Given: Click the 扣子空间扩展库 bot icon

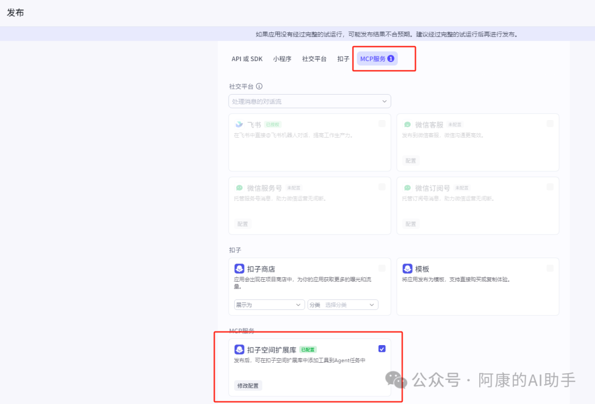Looking at the screenshot, I should tap(239, 350).
